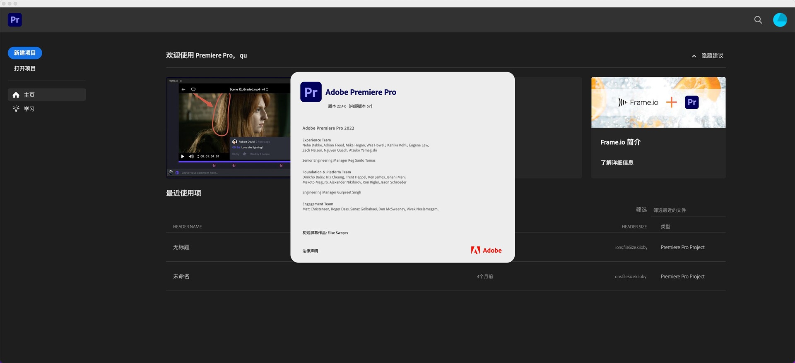Switch to the 学习 tab

click(29, 109)
